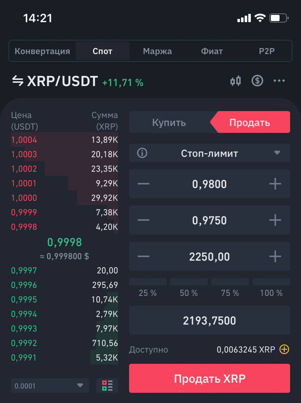
Task: Tap the dollar coin icon
Action: coord(257,81)
